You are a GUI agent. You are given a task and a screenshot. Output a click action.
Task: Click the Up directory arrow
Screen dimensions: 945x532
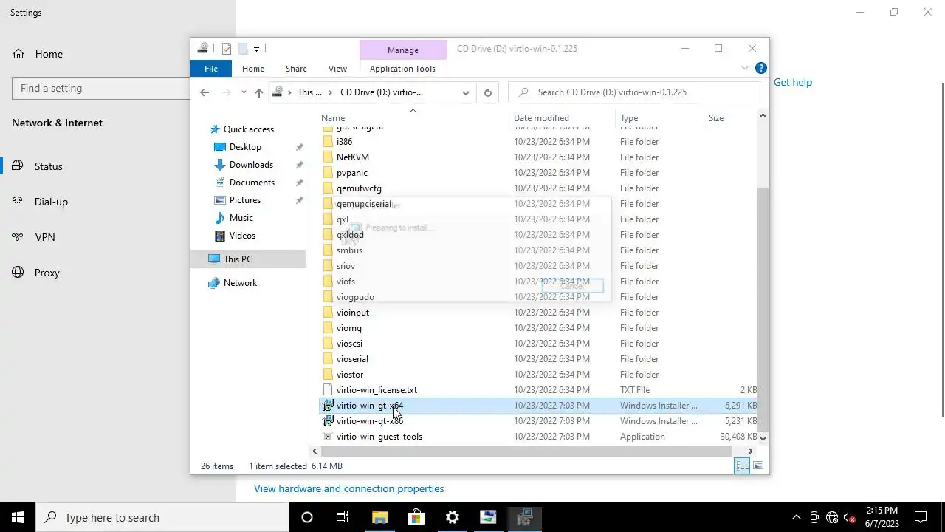click(258, 92)
